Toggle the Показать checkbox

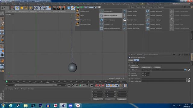click(x=138, y=65)
